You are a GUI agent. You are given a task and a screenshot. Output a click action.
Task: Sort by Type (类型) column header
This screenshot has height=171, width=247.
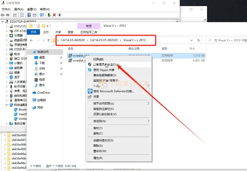pyautogui.click(x=164, y=49)
